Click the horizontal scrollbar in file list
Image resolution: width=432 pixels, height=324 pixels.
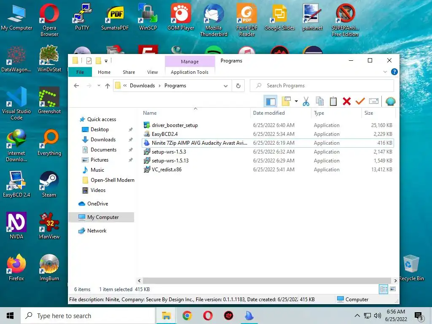[267, 281]
